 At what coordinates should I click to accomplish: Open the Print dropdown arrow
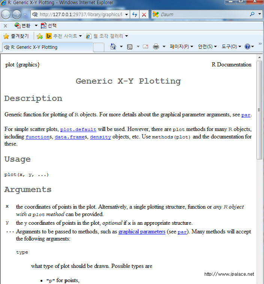click(164, 47)
